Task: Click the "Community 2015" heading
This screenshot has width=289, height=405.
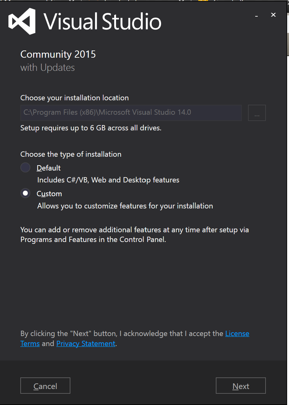Action: (x=58, y=54)
